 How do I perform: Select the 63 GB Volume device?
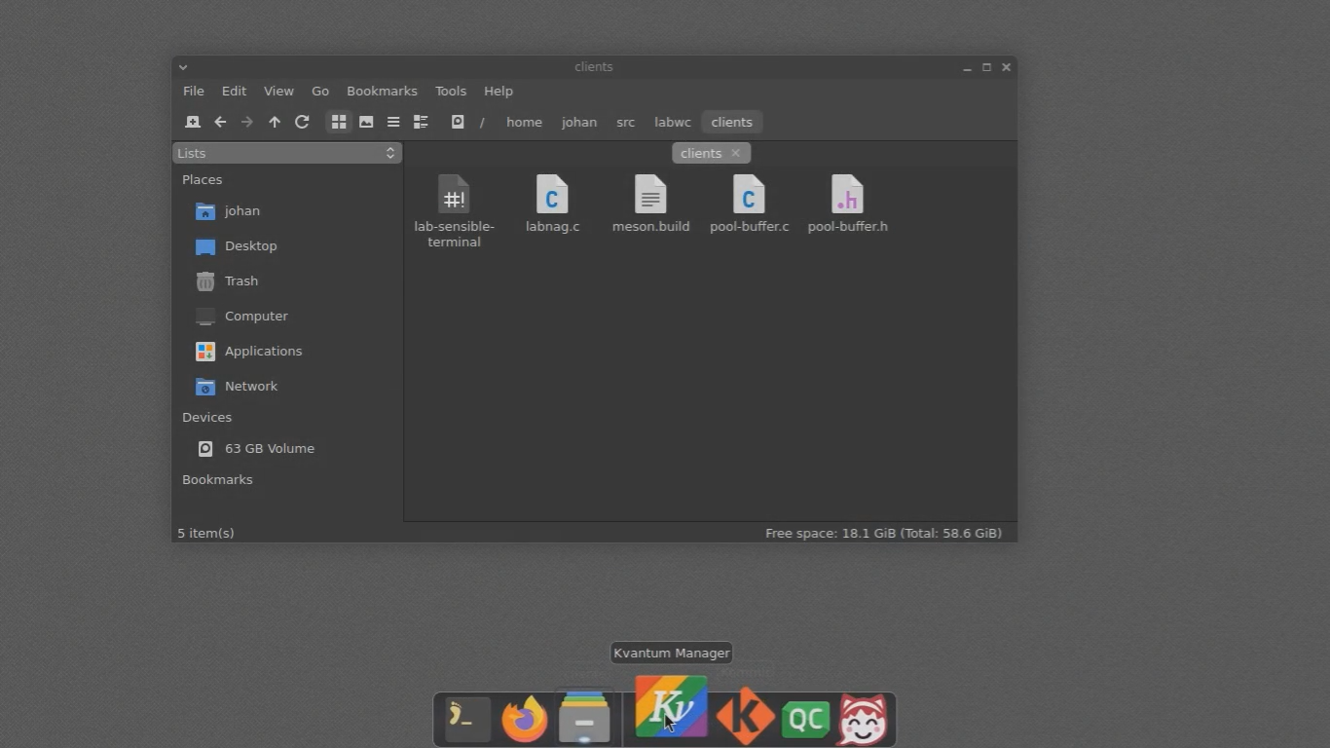[269, 448]
